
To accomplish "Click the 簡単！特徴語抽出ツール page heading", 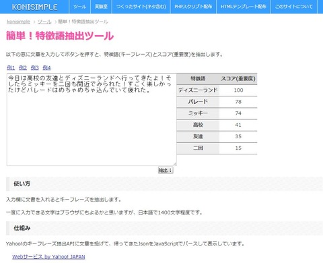I will pyautogui.click(x=60, y=36).
